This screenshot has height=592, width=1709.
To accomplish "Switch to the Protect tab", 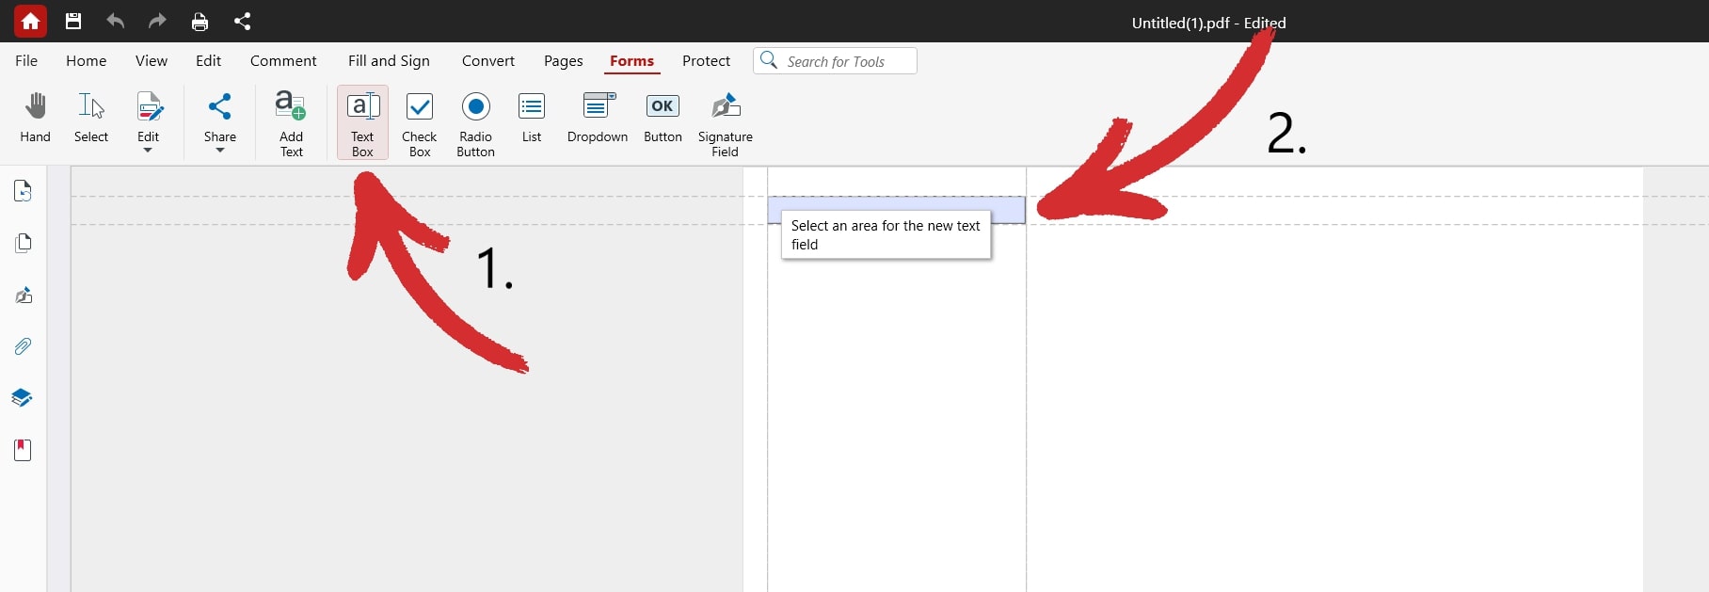I will [x=706, y=61].
